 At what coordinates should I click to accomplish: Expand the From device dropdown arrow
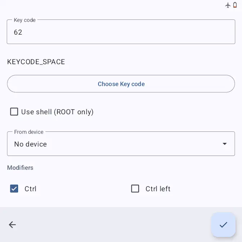(x=225, y=144)
